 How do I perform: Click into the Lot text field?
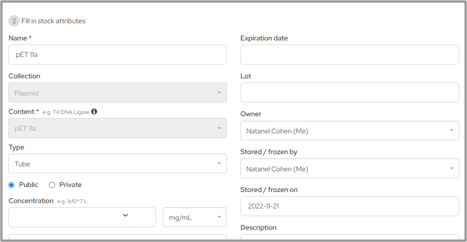(x=349, y=93)
